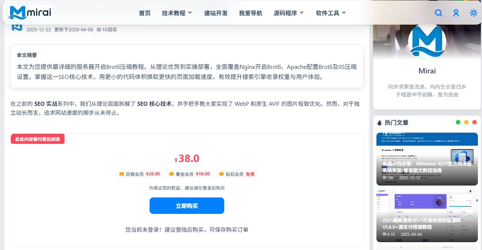This screenshot has width=482, height=250.
Task: Toggle light/dark theme sun icon
Action: pyautogui.click(x=473, y=13)
